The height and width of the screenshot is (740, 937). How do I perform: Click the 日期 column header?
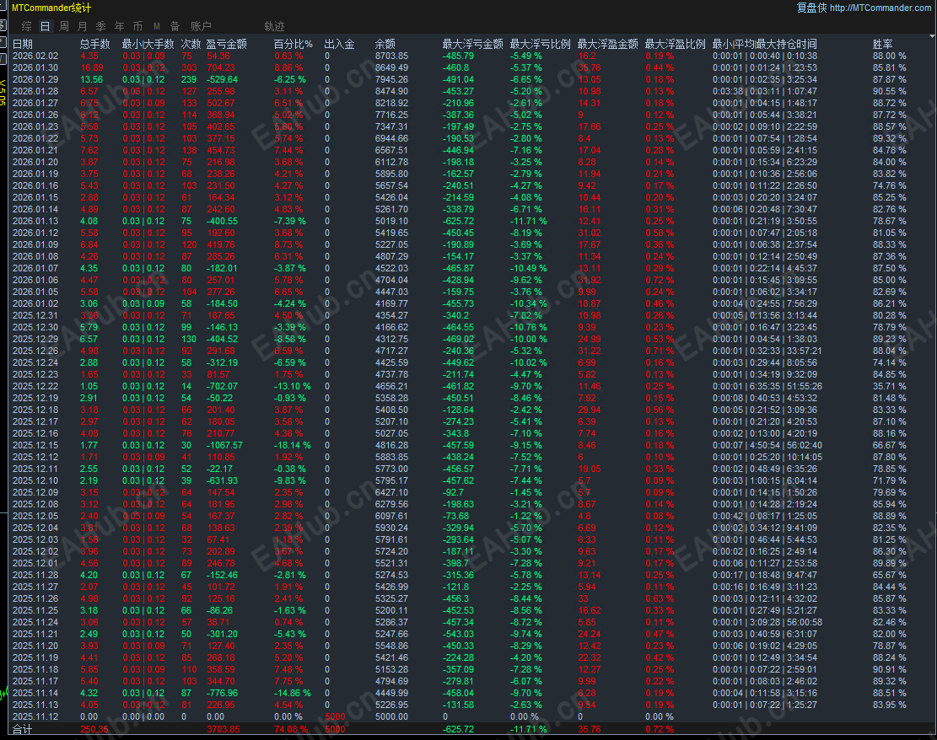tap(23, 44)
